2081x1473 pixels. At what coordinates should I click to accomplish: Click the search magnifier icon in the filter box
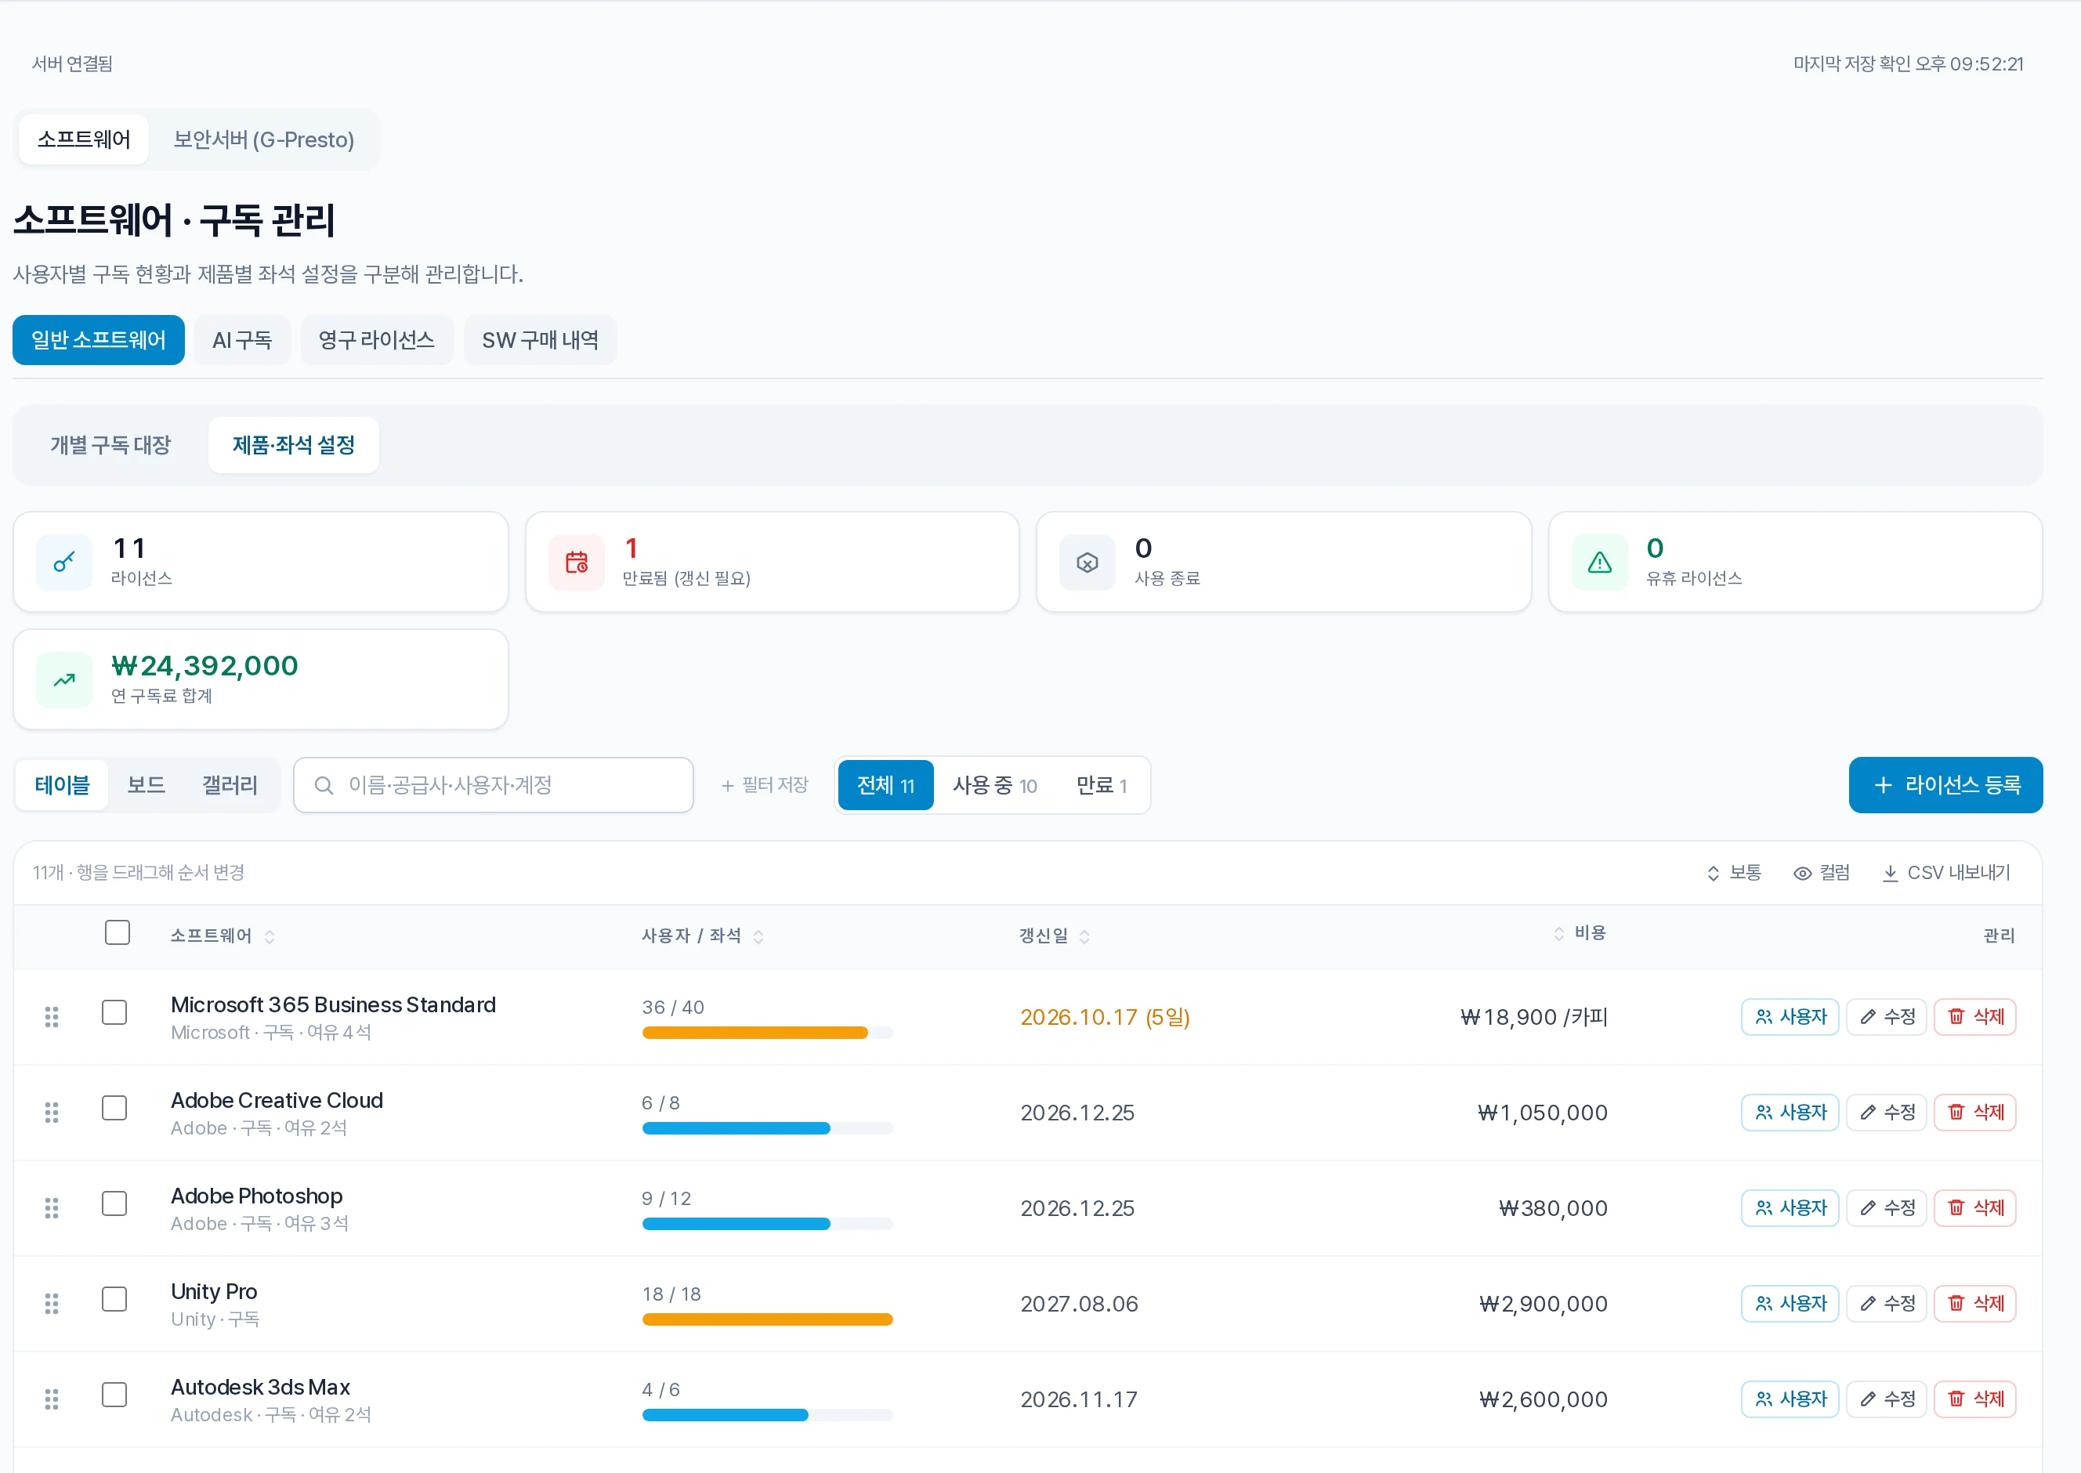324,786
